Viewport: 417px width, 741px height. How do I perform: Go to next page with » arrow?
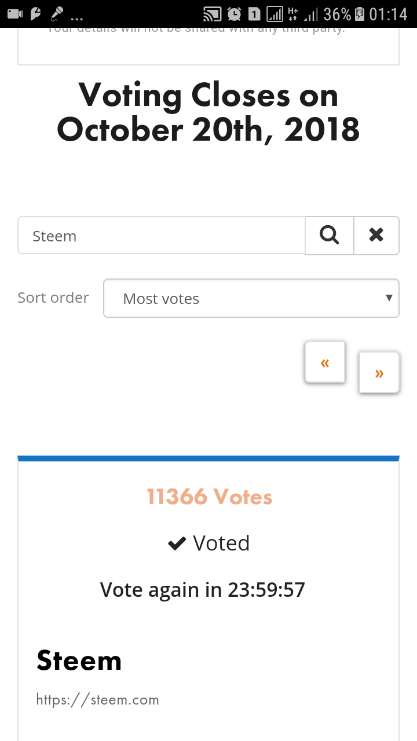(x=379, y=373)
